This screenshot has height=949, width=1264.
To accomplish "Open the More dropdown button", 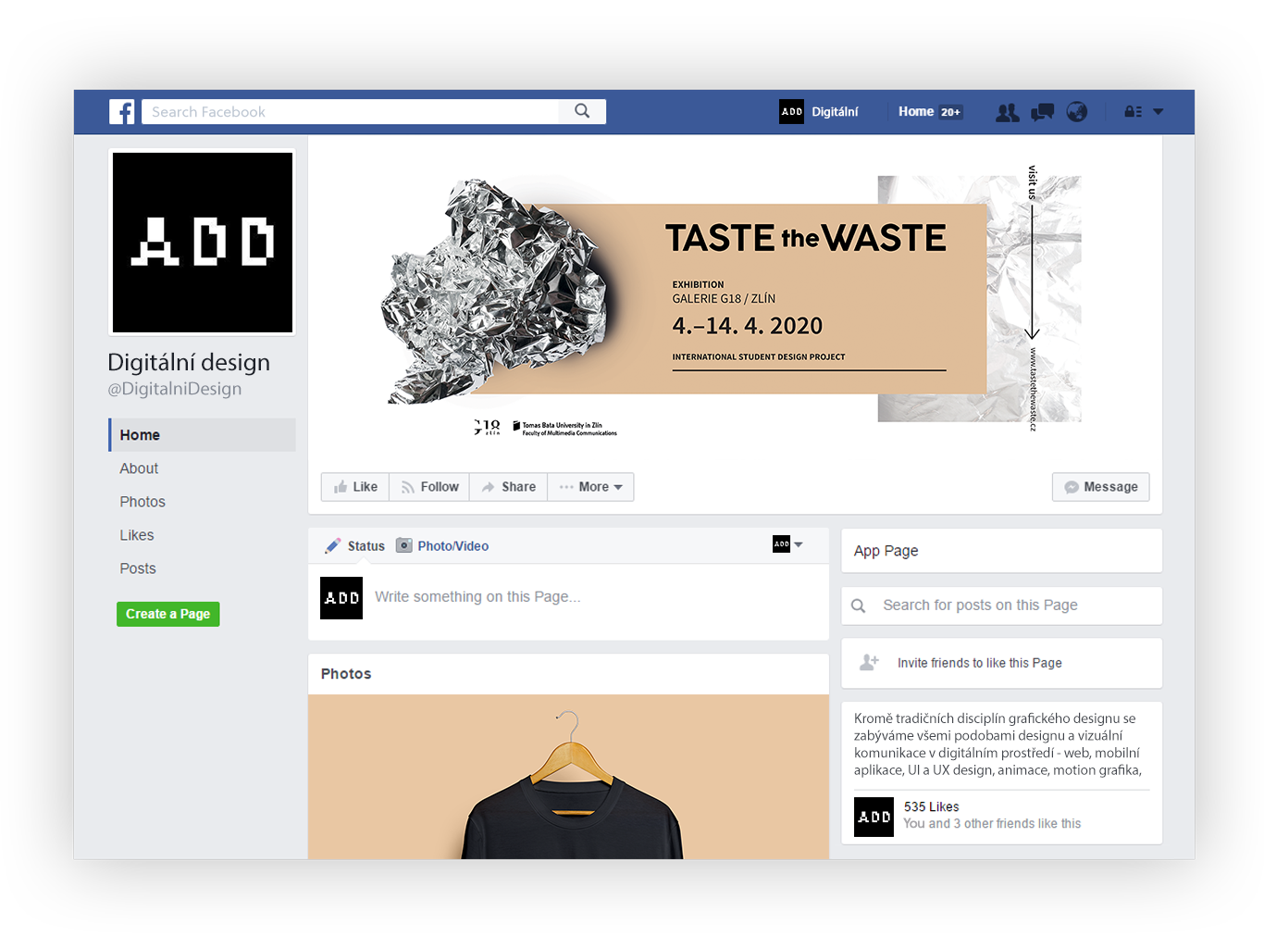I will coord(590,487).
